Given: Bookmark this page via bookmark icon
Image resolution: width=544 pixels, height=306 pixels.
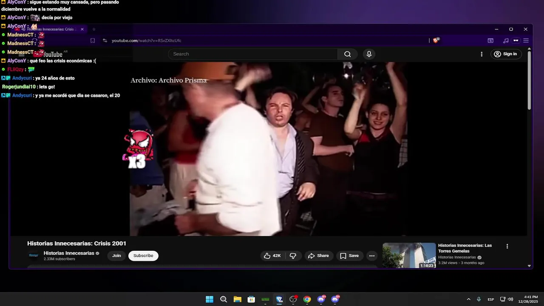Looking at the screenshot, I should (92, 40).
